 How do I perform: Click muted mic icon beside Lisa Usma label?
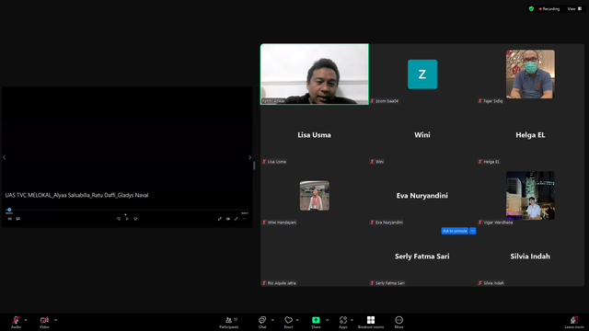(264, 162)
